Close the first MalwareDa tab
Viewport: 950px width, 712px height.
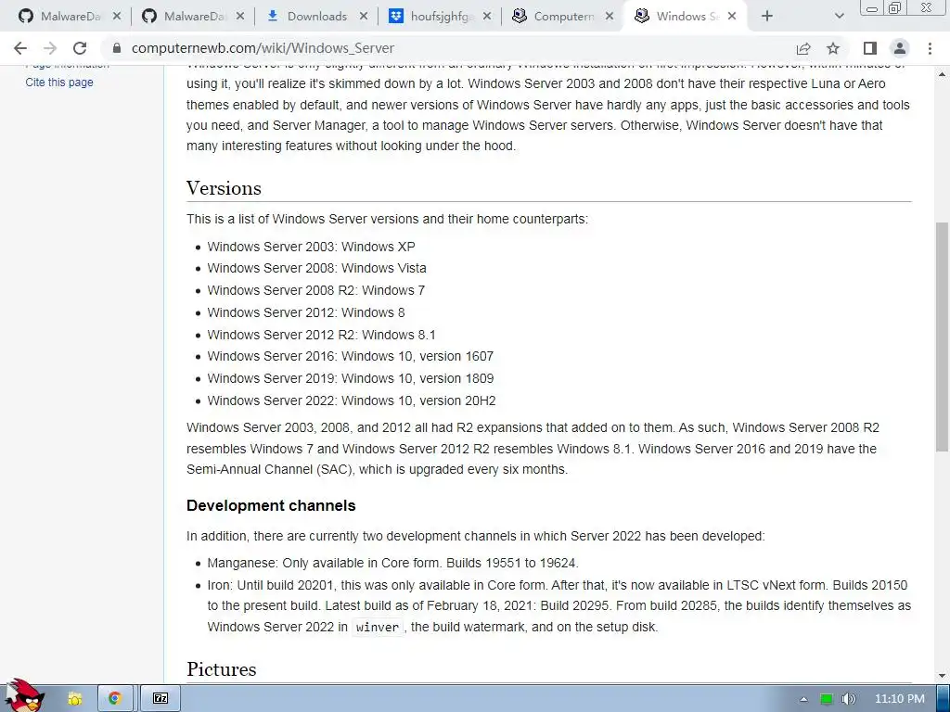pos(117,17)
